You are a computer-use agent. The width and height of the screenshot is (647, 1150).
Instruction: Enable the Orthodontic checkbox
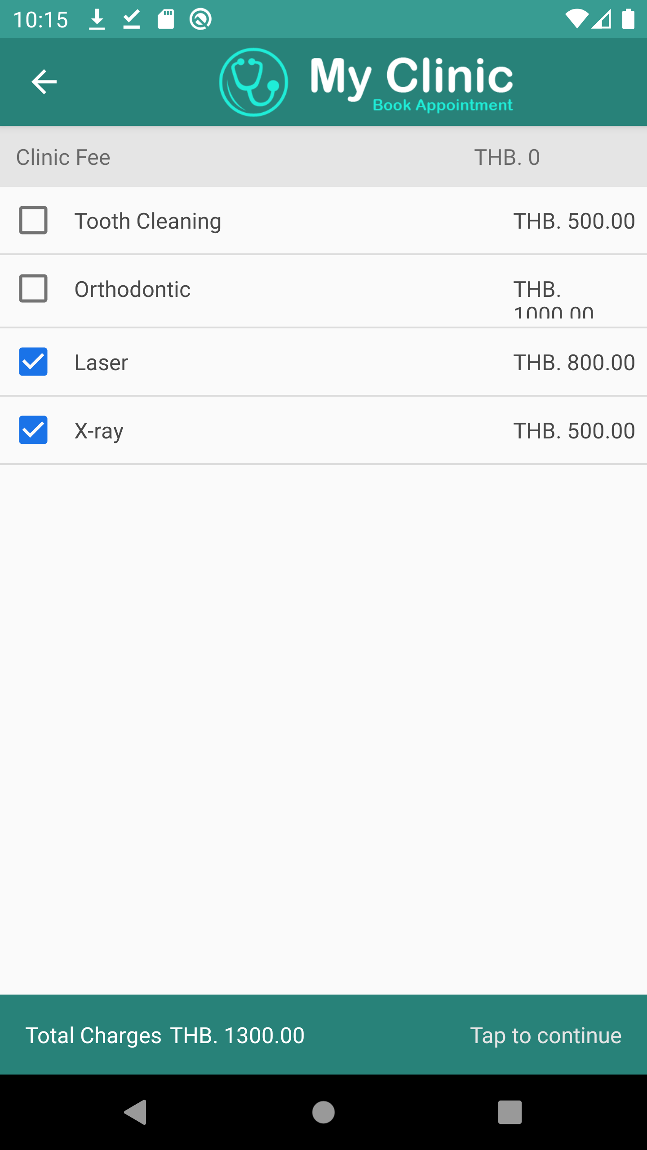point(33,289)
